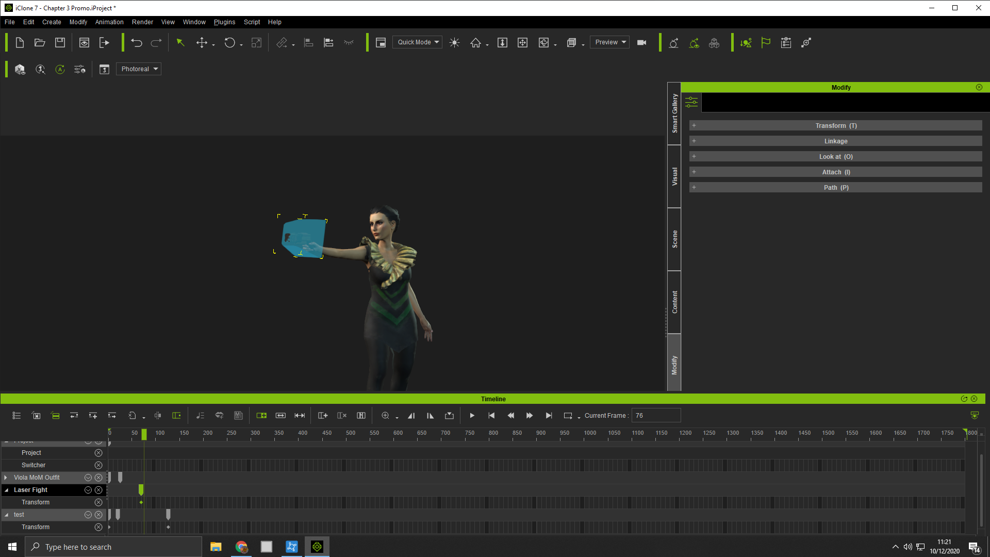Open the Preview dropdown
Screen dimensions: 990x557
click(609, 42)
